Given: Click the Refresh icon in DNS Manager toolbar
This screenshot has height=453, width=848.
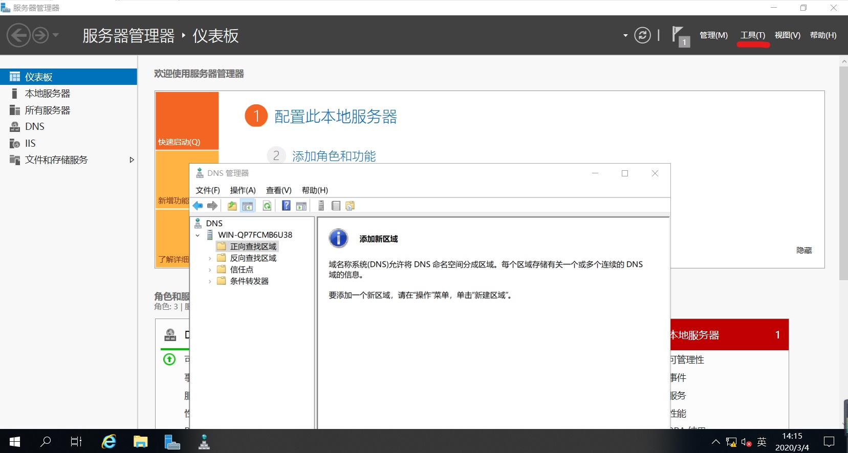Looking at the screenshot, I should tap(267, 206).
